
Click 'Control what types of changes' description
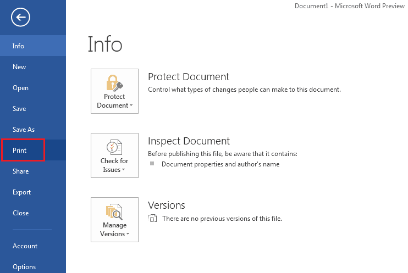coord(244,90)
